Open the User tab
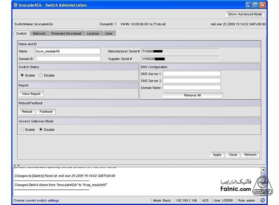The image size is (279, 205). point(109,33)
